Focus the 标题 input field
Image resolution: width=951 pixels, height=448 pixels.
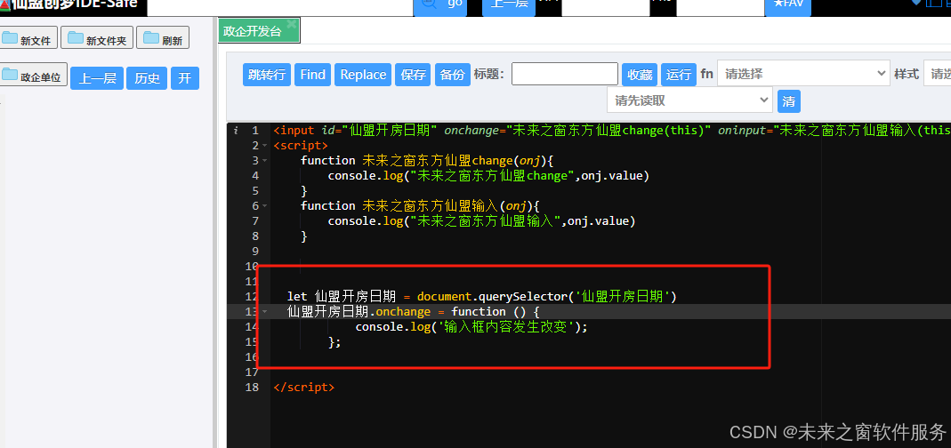tap(565, 74)
